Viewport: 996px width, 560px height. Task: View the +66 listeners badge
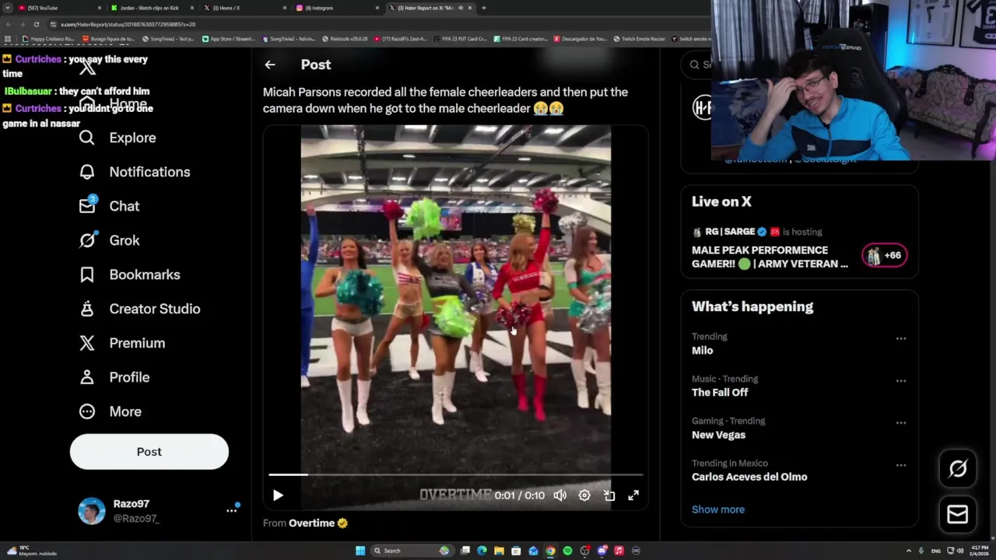(x=885, y=255)
